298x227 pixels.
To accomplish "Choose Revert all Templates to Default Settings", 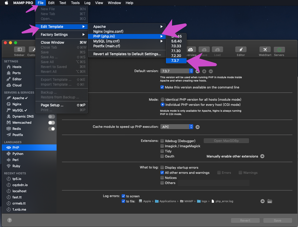I will tap(127, 54).
